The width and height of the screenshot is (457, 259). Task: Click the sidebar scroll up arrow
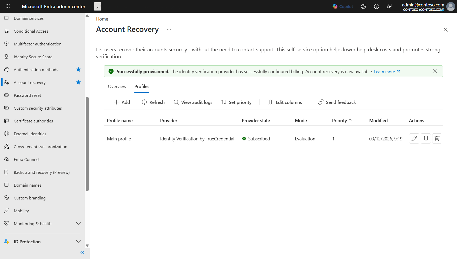click(x=87, y=16)
